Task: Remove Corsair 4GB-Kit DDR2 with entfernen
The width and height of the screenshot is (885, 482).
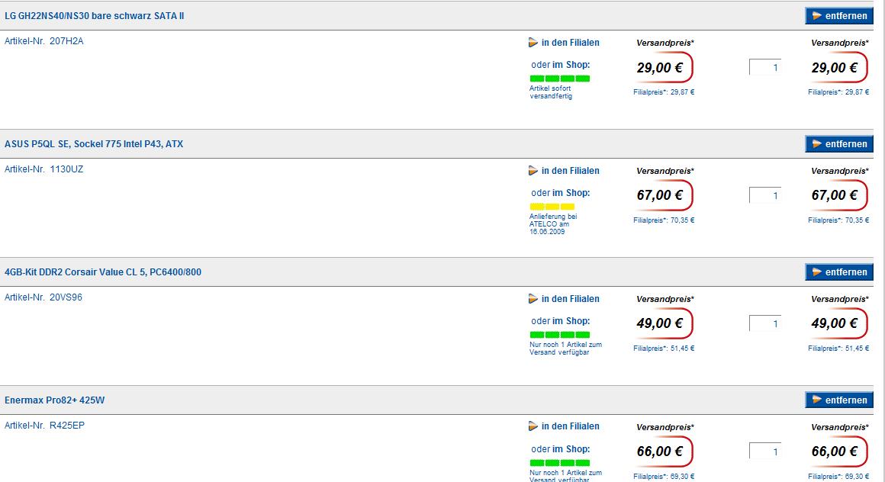Action: (x=839, y=272)
